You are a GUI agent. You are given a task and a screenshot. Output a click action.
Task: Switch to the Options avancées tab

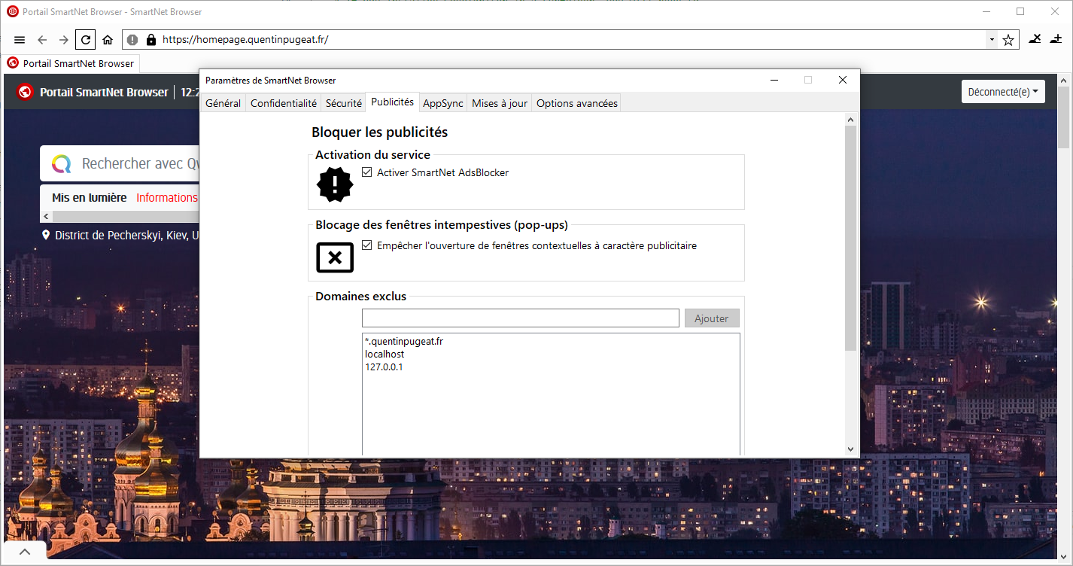pyautogui.click(x=577, y=103)
